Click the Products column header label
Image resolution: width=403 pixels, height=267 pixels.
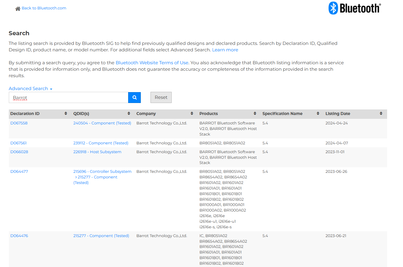[x=209, y=114]
